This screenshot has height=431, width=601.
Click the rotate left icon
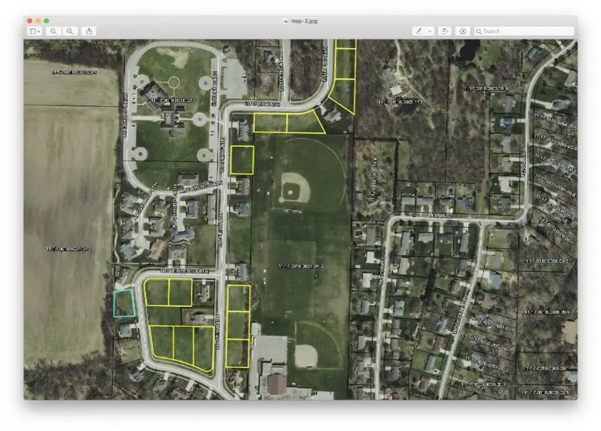(x=444, y=31)
